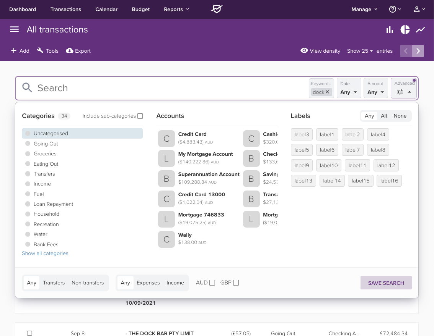
Task: Open the Reports menu
Action: (x=176, y=9)
